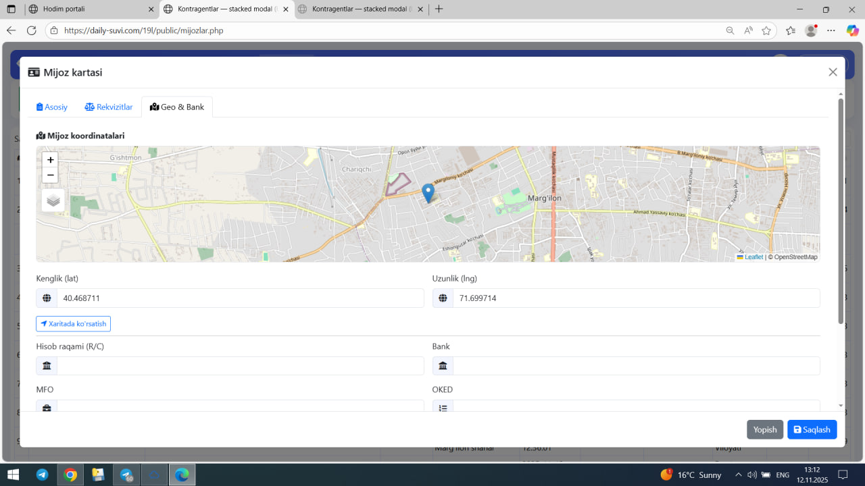Click the Yopish button
This screenshot has height=486, width=865.
pyautogui.click(x=765, y=429)
